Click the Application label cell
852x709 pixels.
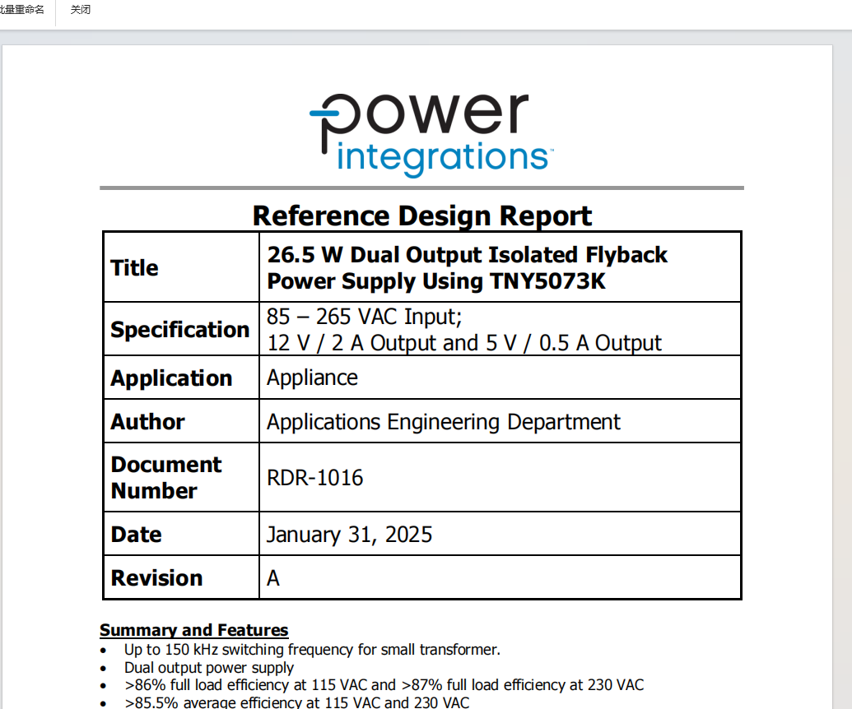[x=181, y=378]
